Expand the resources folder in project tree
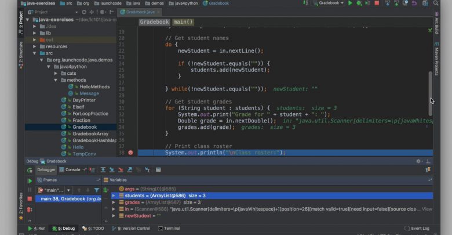Viewport: 452px width, 235px height. click(35, 46)
